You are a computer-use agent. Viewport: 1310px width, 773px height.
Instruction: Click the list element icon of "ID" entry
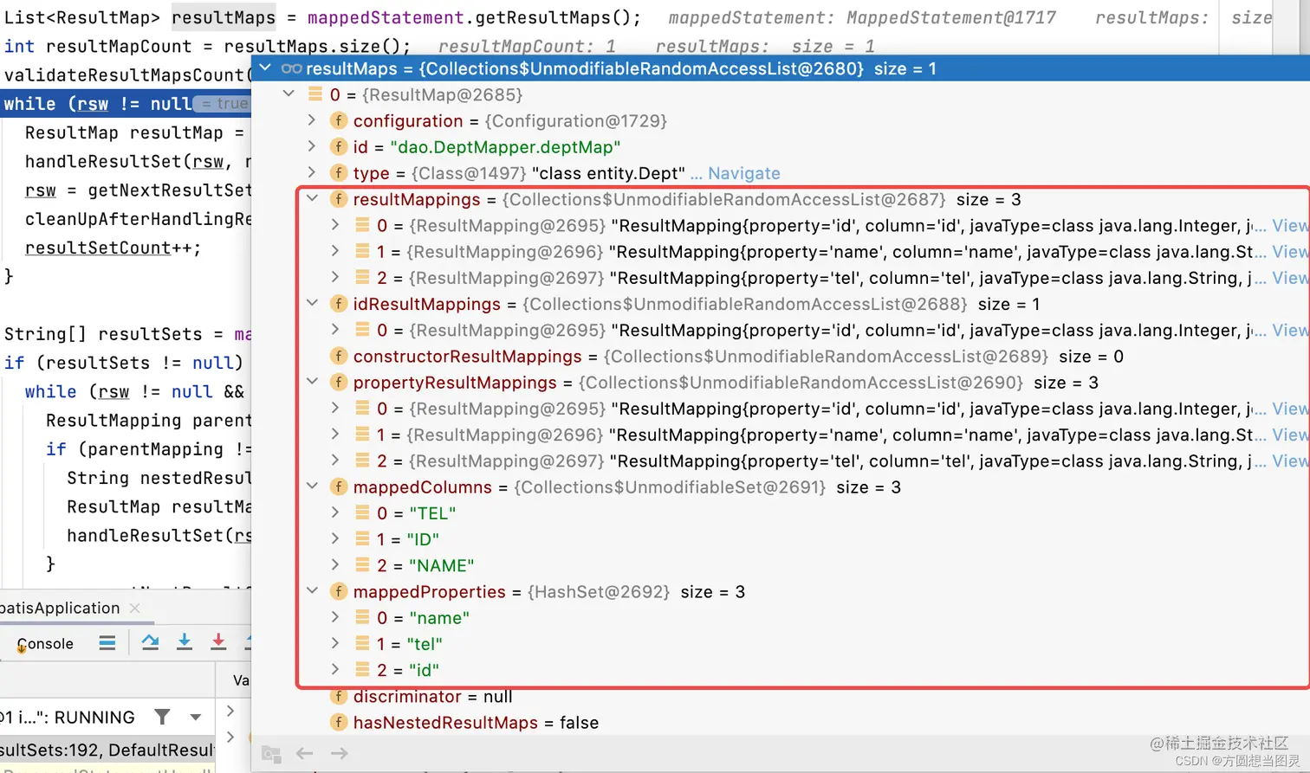363,539
